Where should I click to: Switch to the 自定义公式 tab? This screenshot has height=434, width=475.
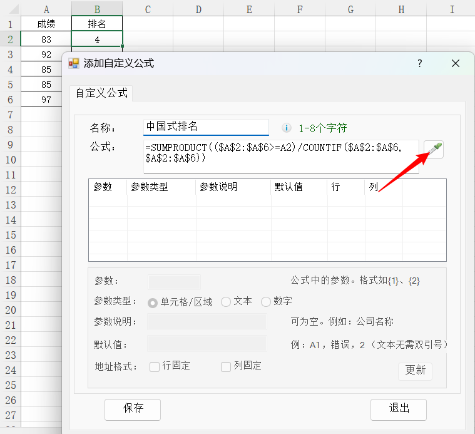101,93
